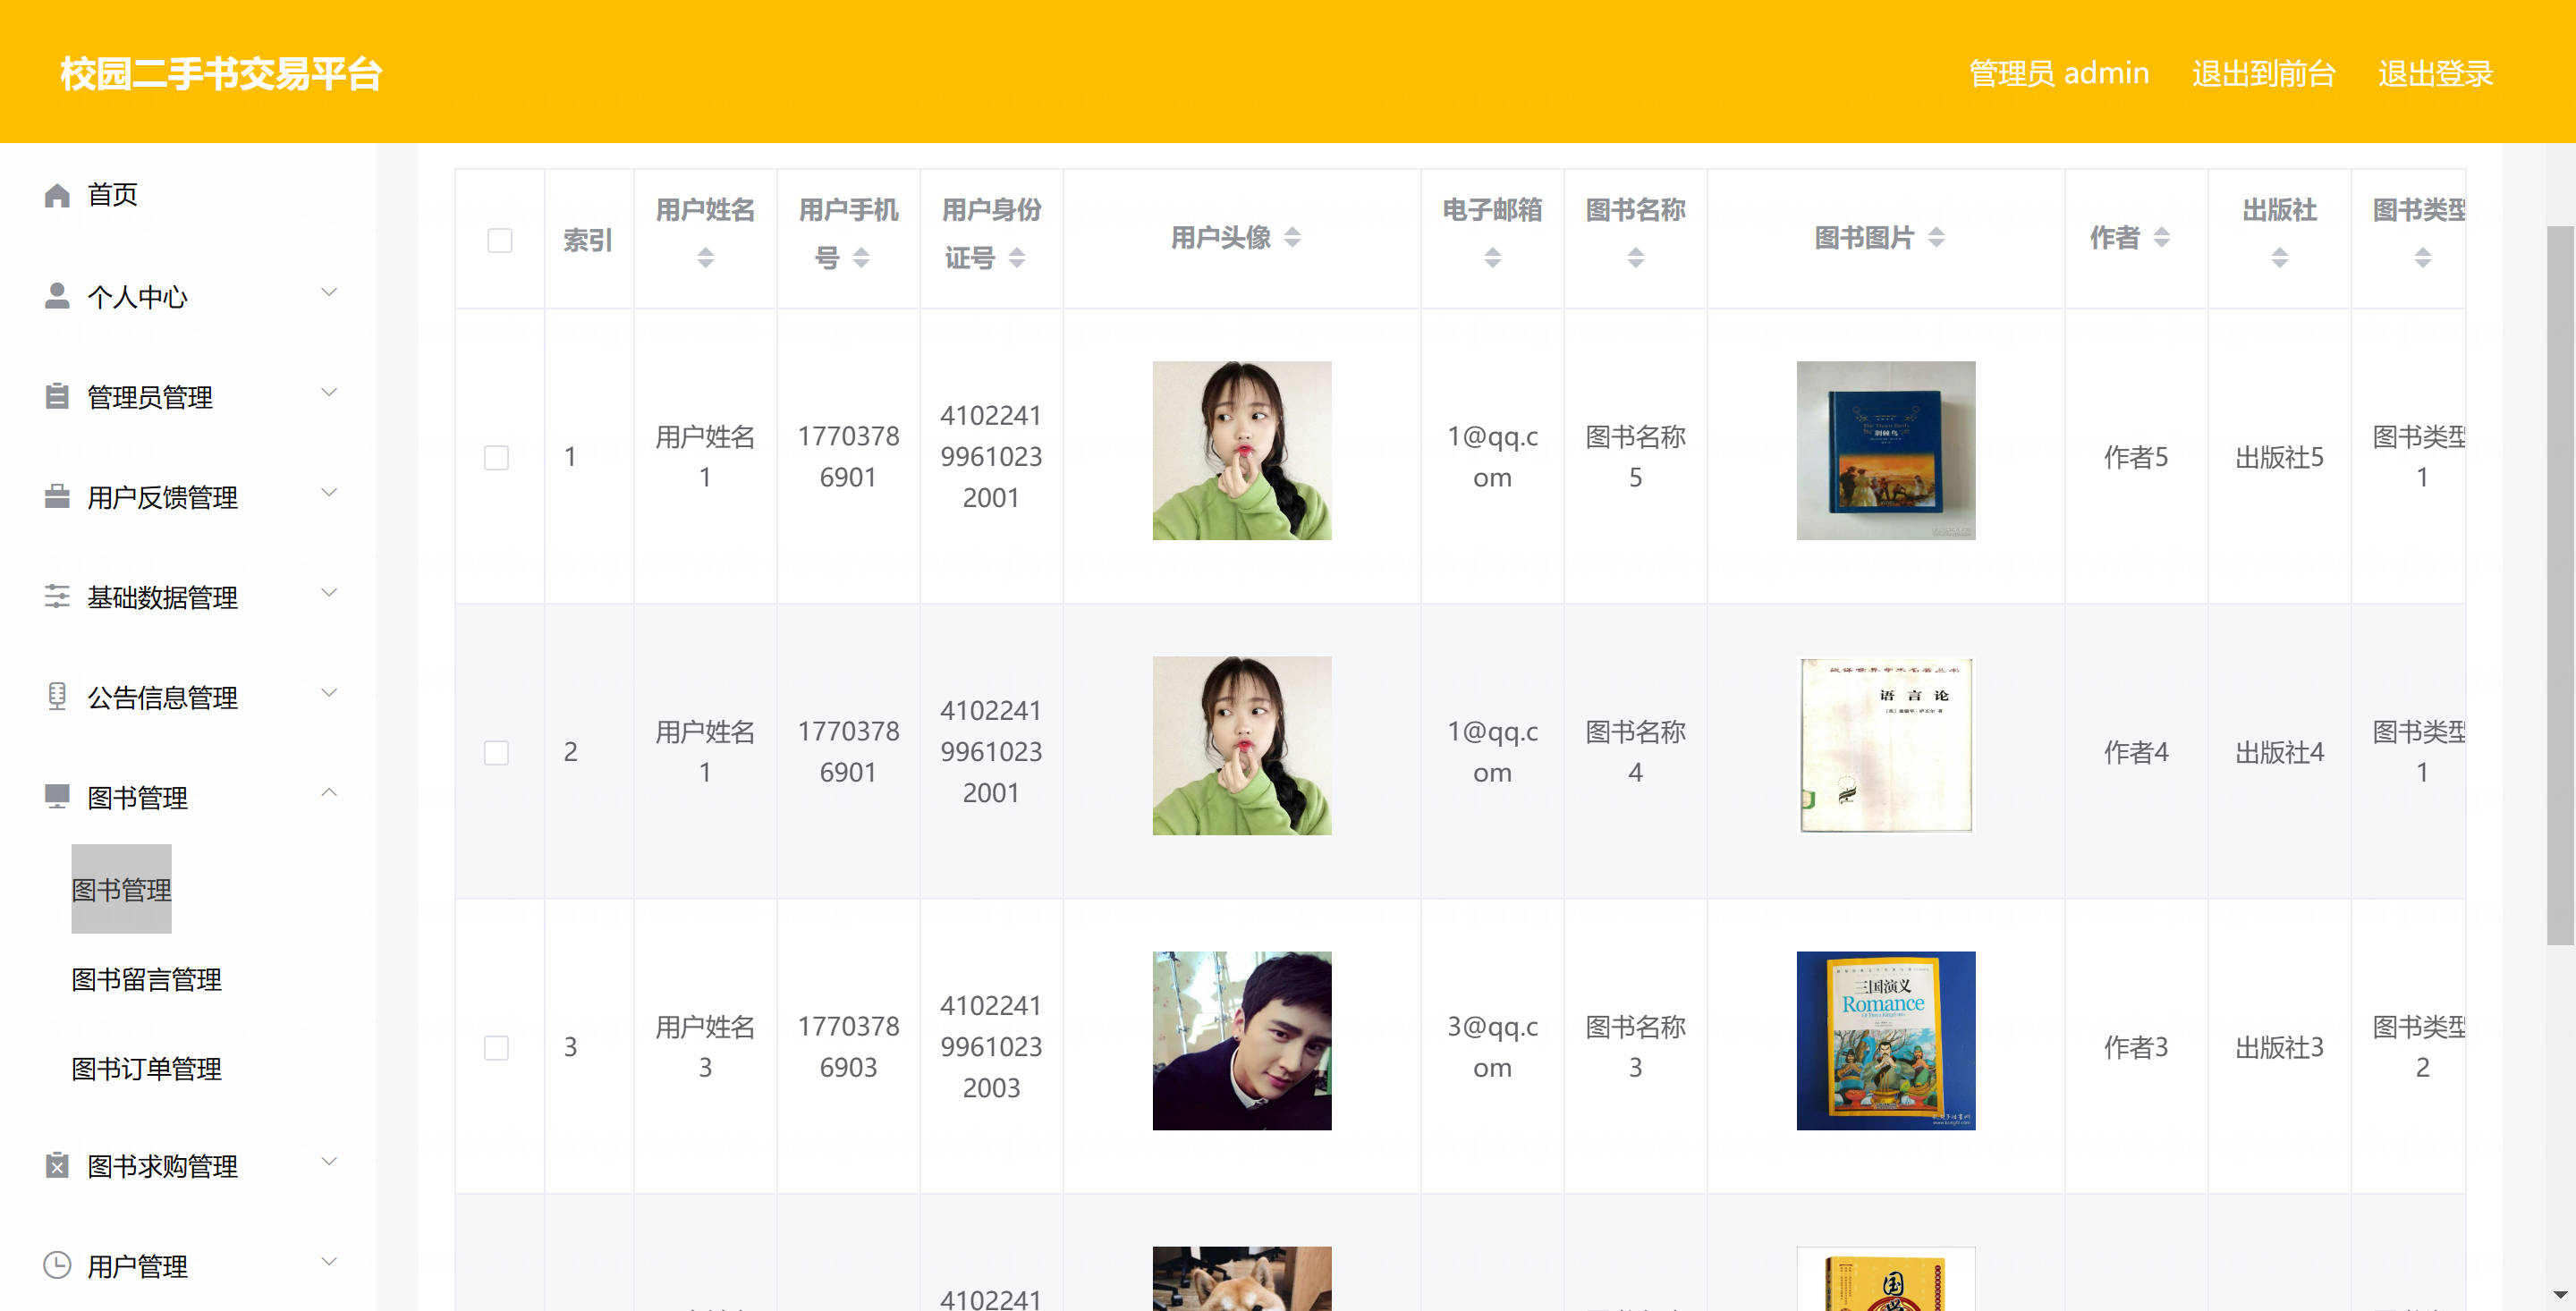Open the 语言论 book cover image
The image size is (2576, 1311).
pos(1885,745)
